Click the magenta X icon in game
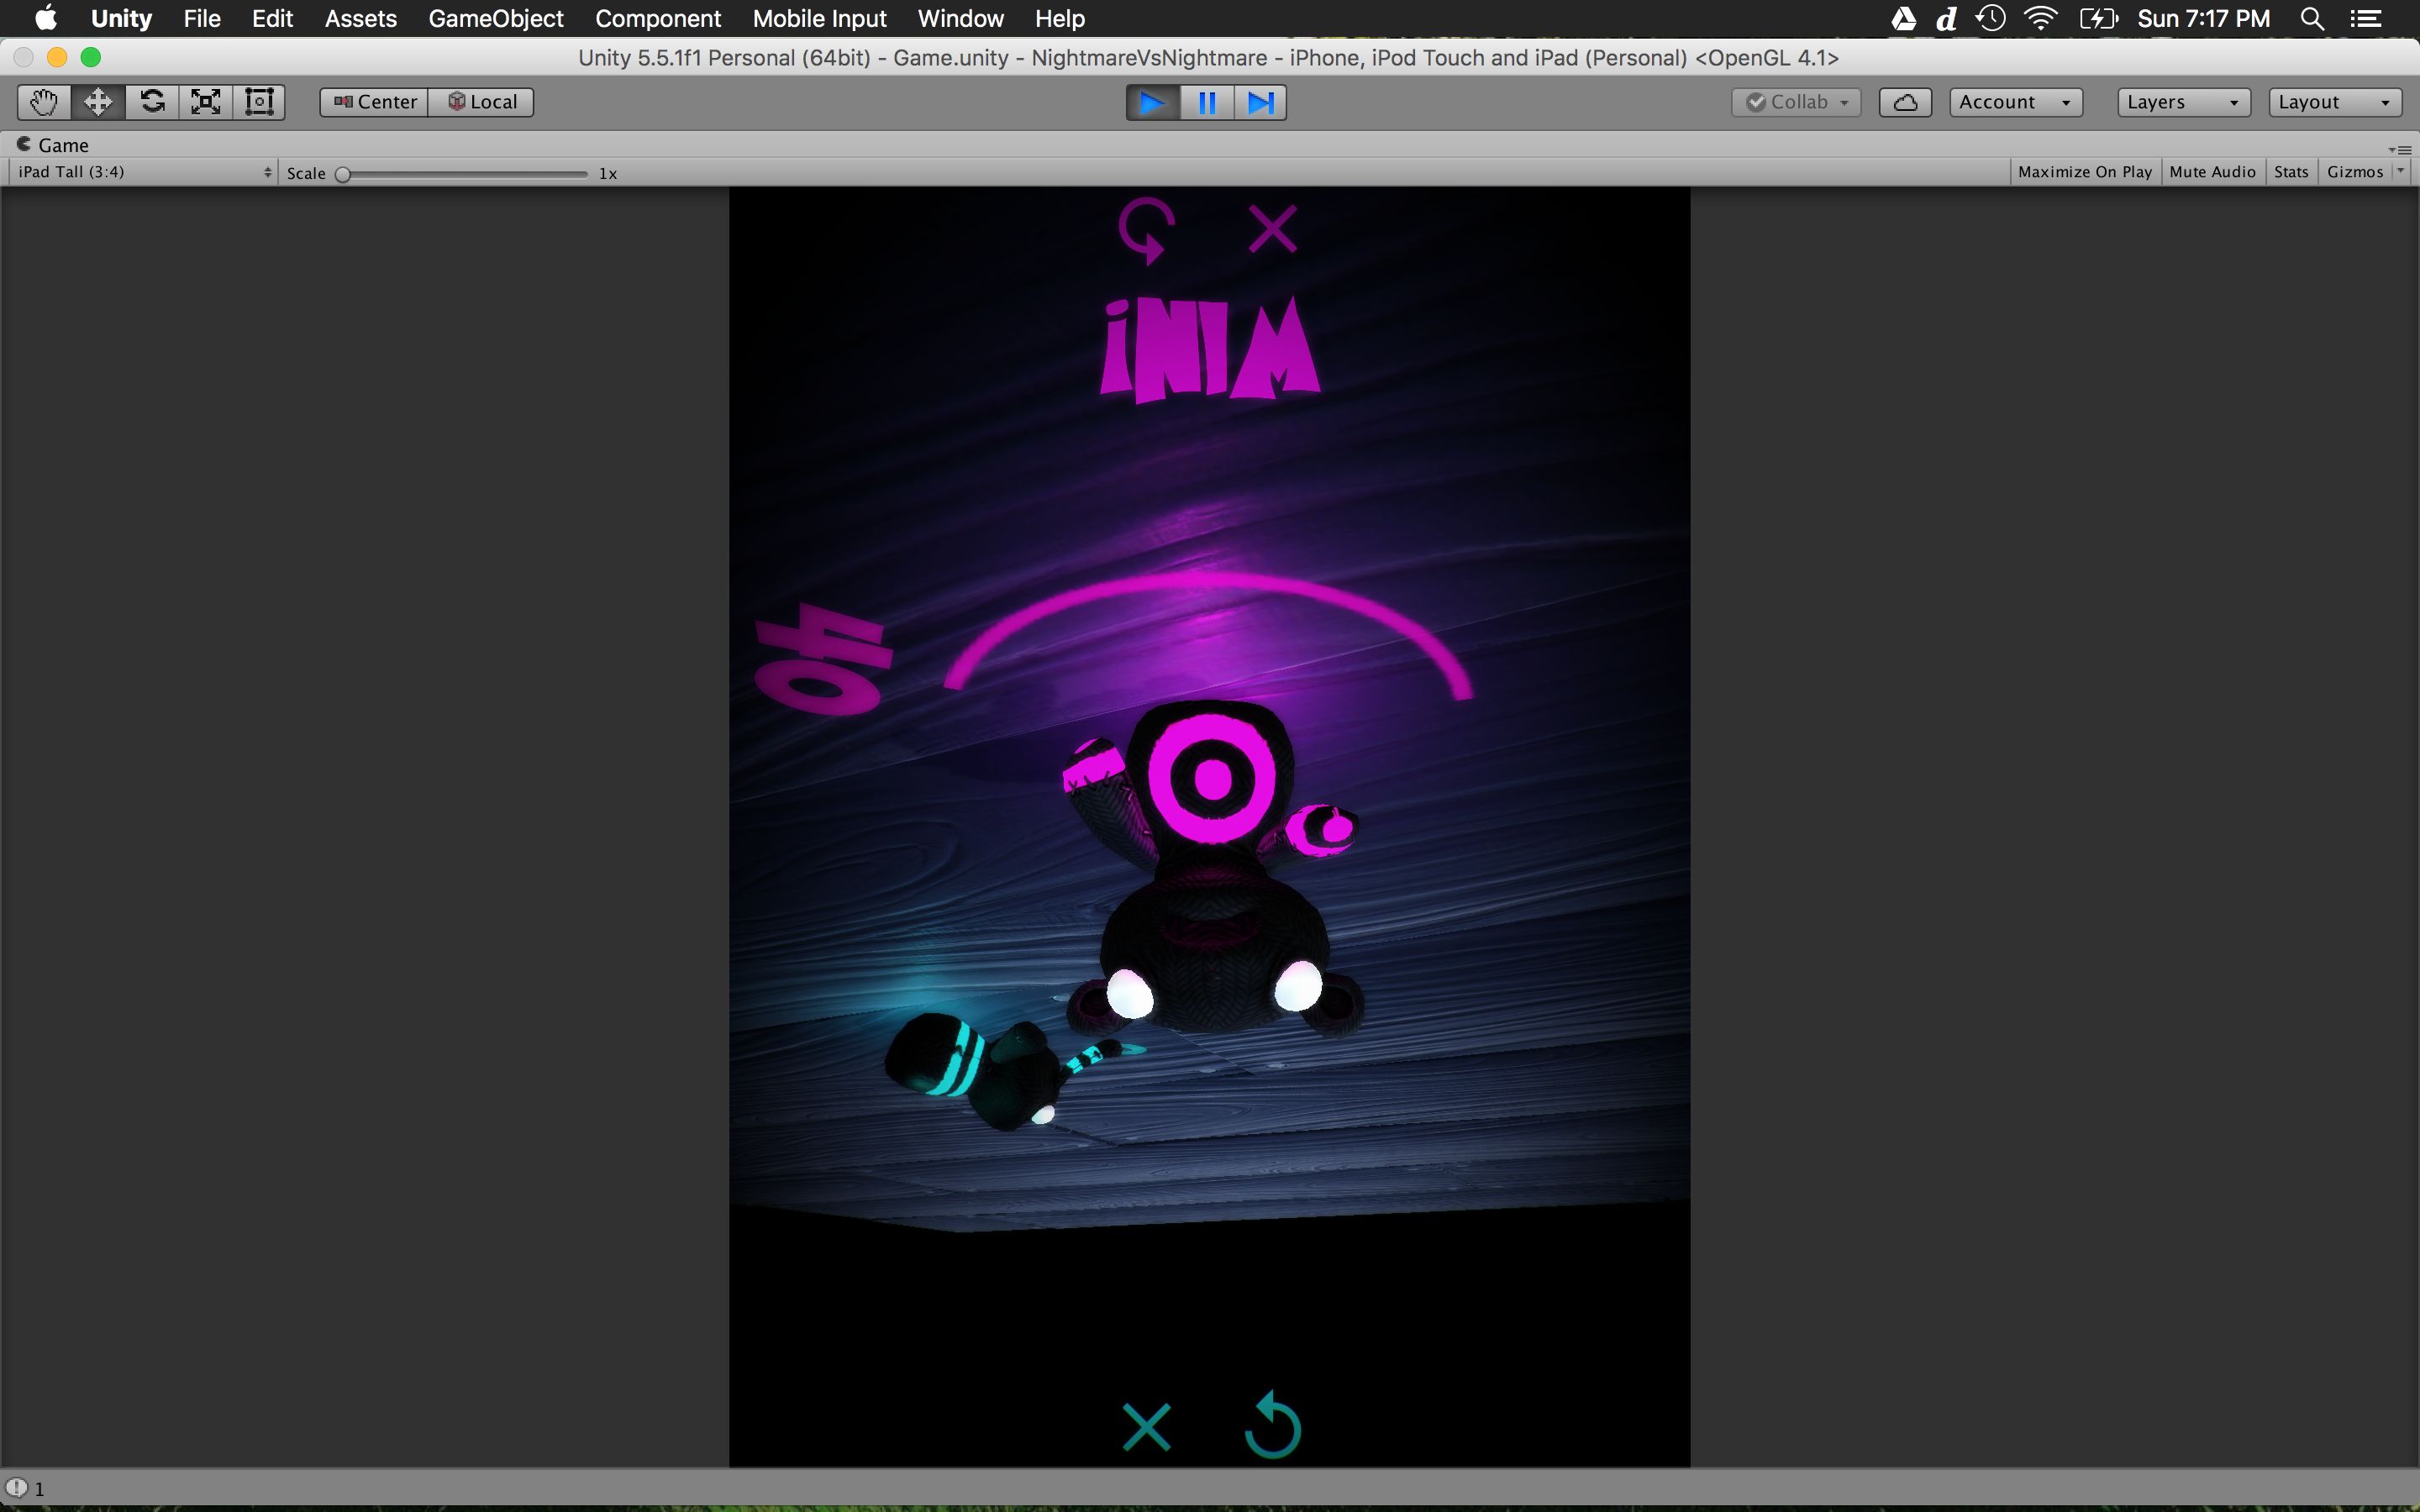The width and height of the screenshot is (2420, 1512). click(1272, 230)
